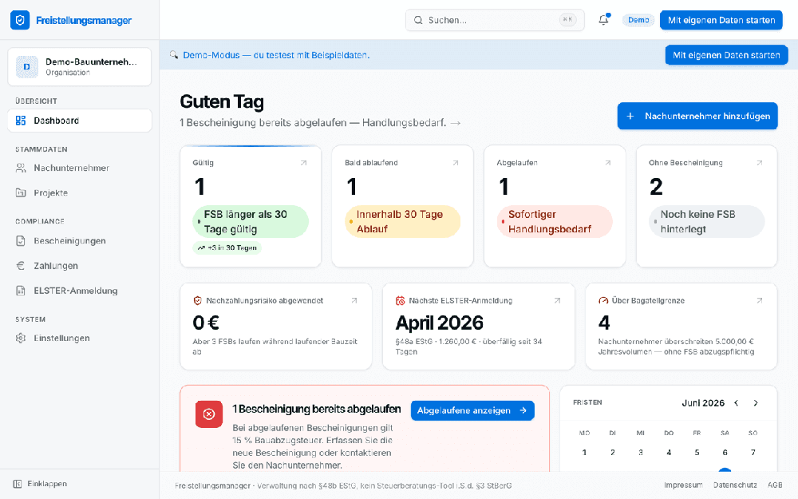Click the Freistellungsmanager shield logo icon
The image size is (798, 499).
point(20,20)
